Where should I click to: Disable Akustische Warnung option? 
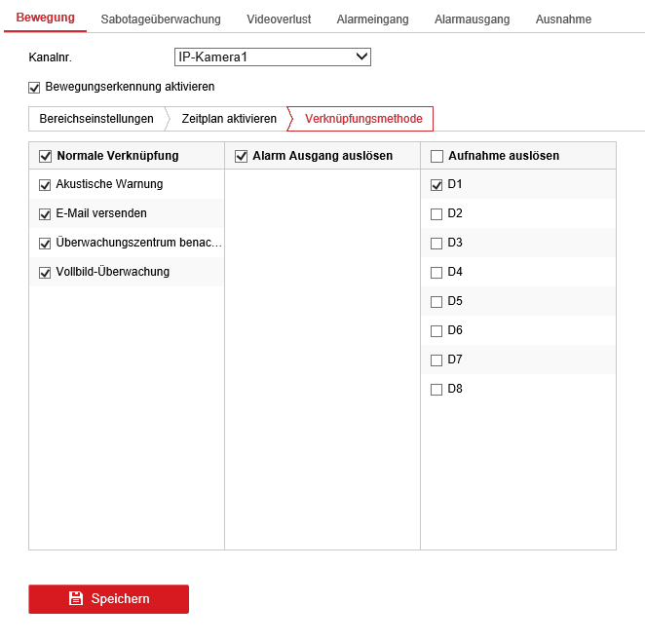click(x=45, y=185)
